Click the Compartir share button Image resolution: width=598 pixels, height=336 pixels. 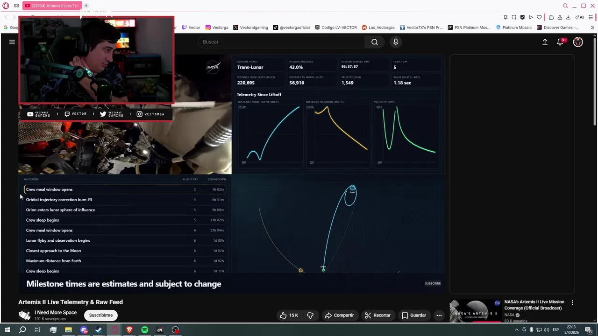[x=339, y=315]
